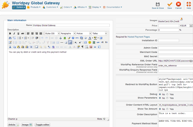Viewport: 193px width, 127px height.
Task: Set Show Tax Amount to No
Action: click(160, 109)
